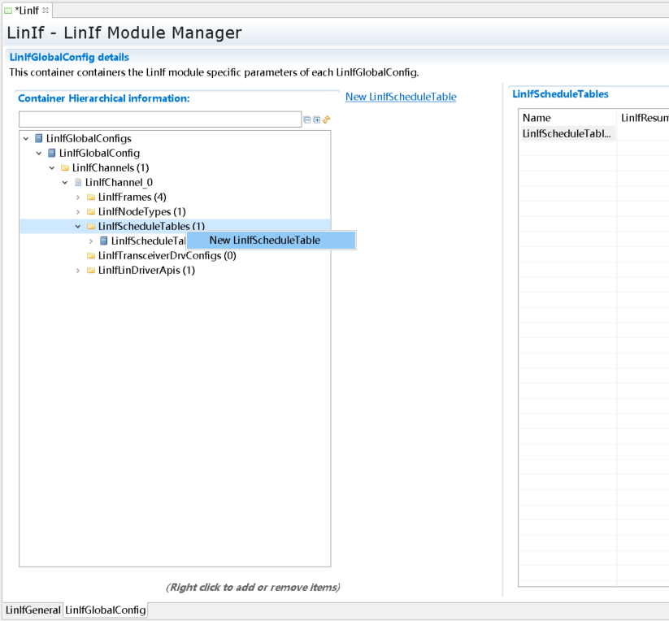Click the tree filter text field
This screenshot has width=669, height=621.
pos(160,119)
